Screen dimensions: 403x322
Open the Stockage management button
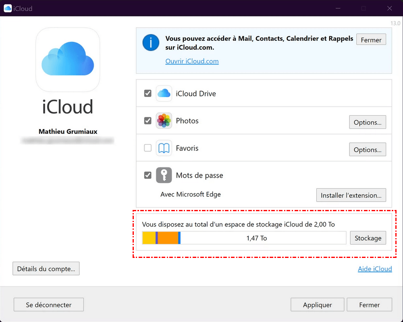click(x=368, y=238)
